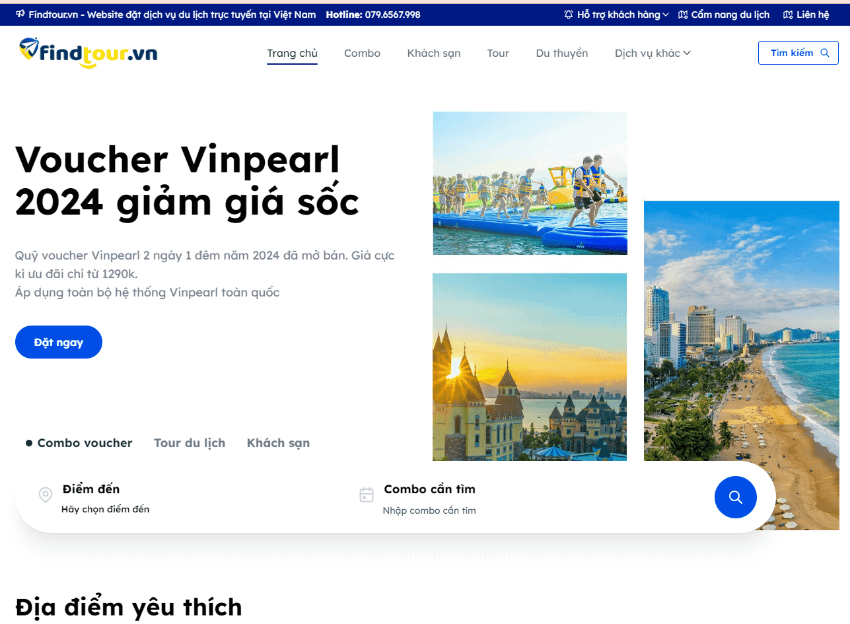
Task: Call via the Hotline 079.6567.998 link
Action: [373, 14]
